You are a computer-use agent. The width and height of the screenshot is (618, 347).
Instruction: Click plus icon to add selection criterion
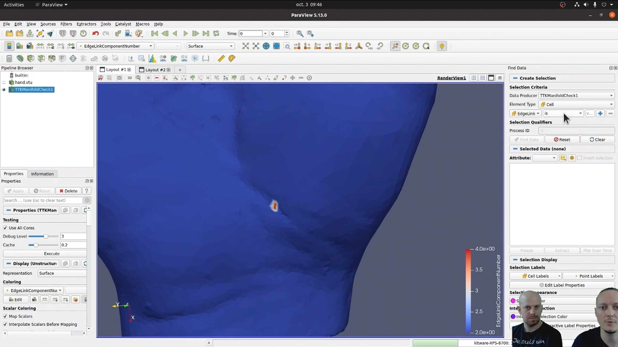[x=600, y=113]
